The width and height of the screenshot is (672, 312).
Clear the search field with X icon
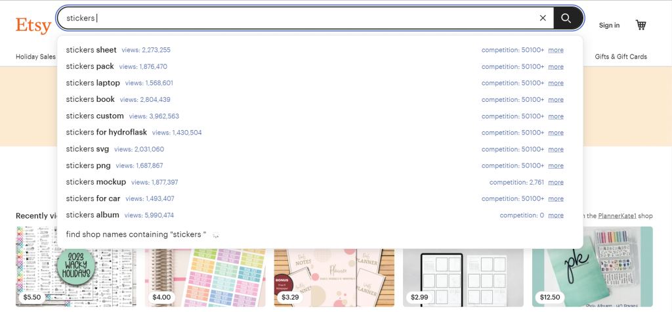click(543, 18)
